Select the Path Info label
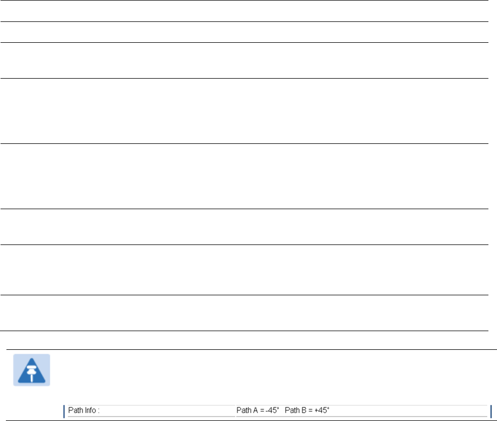This screenshot has height=421, width=497. pyautogui.click(x=84, y=410)
